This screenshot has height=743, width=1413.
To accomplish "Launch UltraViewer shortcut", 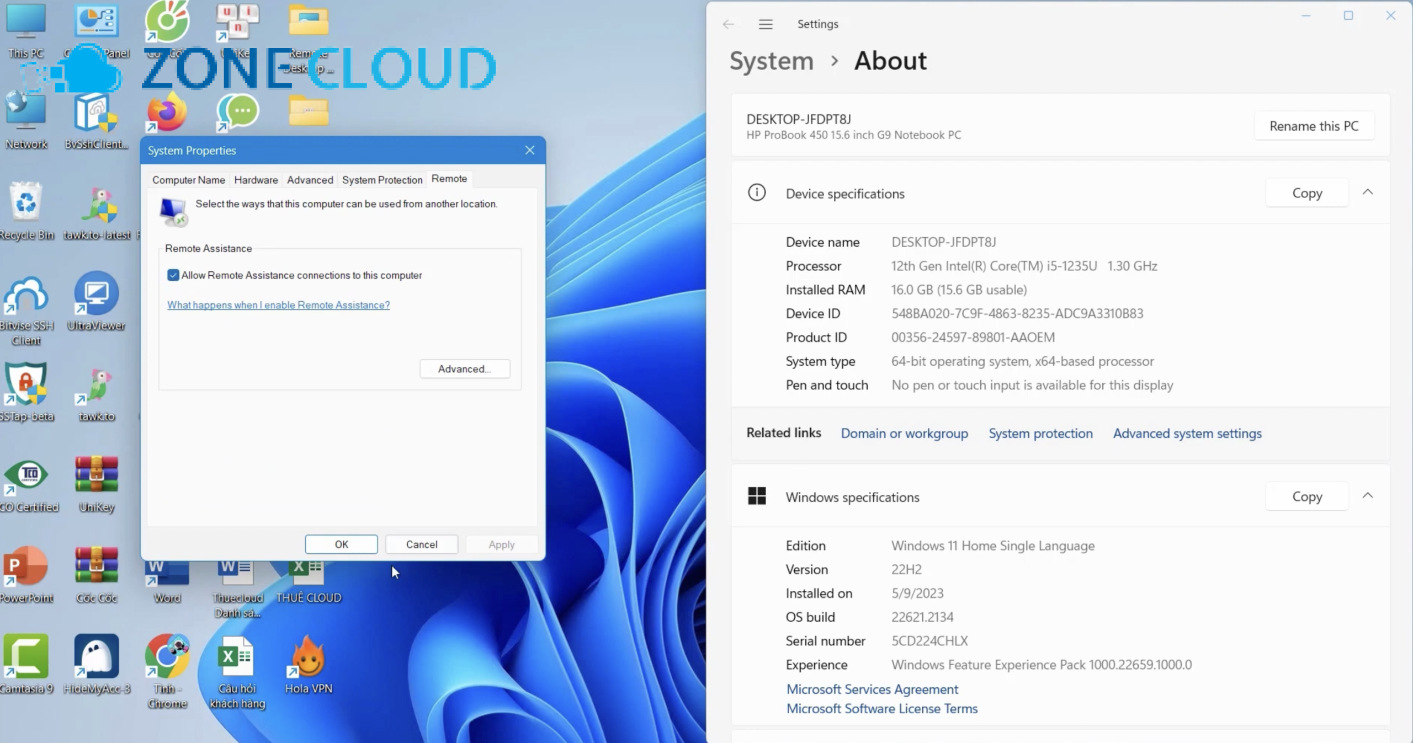I will click(97, 301).
